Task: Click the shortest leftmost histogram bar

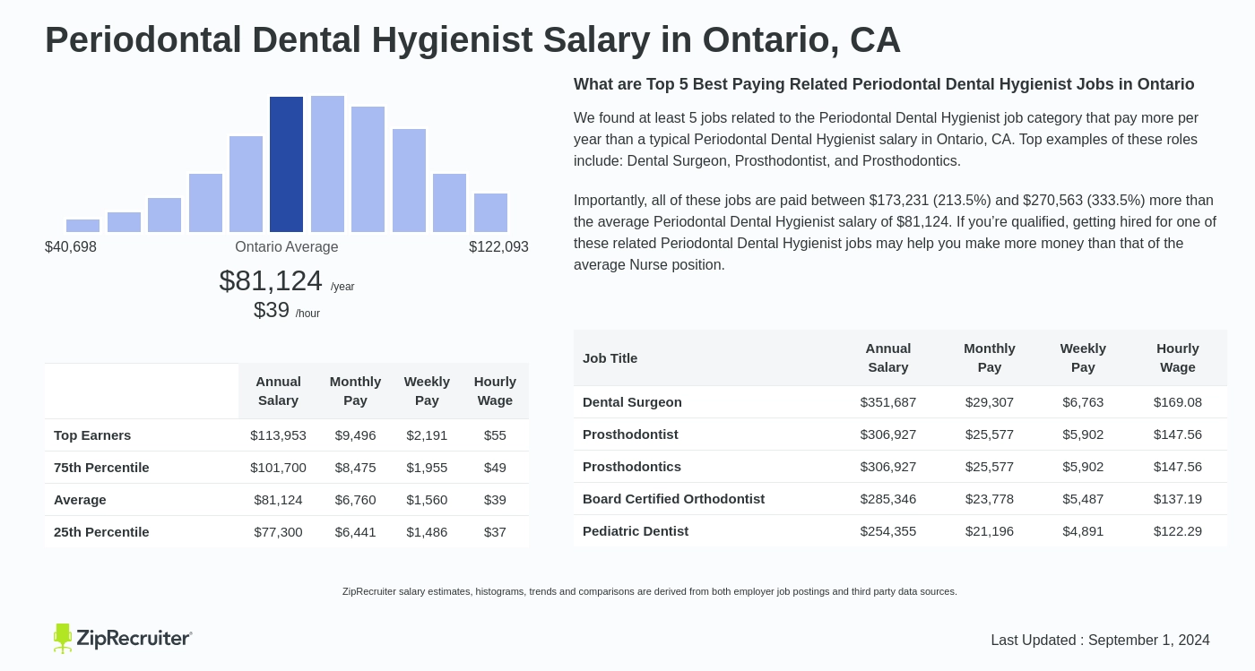Action: [82, 226]
